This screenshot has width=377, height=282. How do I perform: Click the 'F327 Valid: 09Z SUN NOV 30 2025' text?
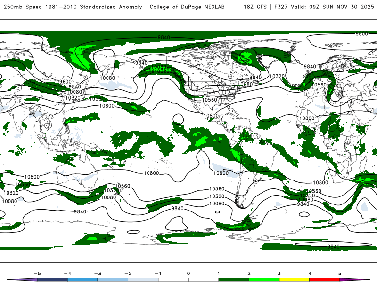tap(324, 7)
